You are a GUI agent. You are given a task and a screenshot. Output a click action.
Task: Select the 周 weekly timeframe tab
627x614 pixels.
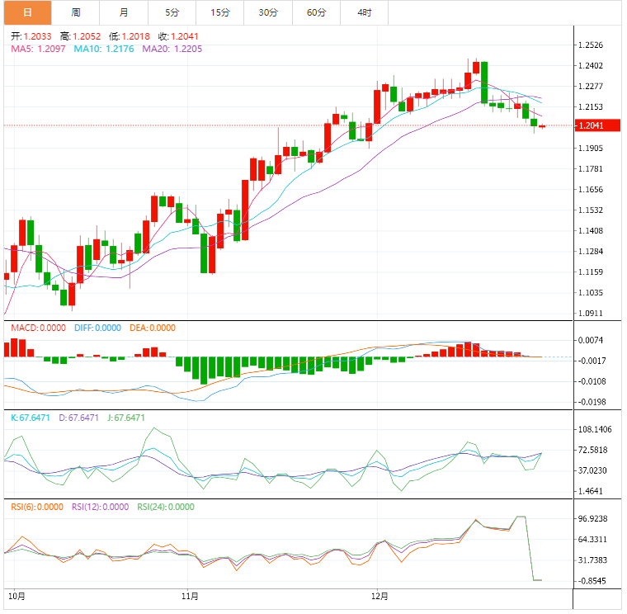75,12
